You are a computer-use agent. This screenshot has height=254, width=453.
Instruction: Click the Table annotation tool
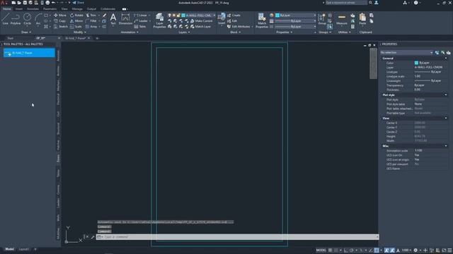140,27
